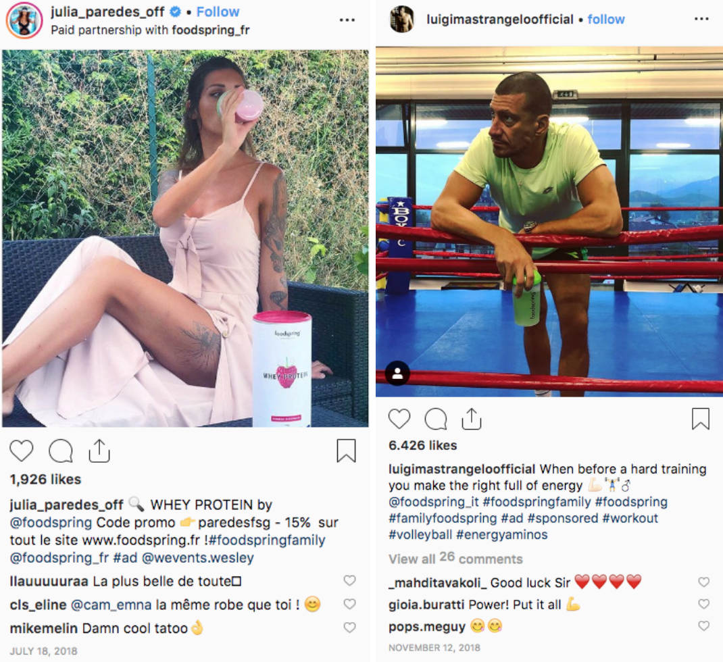Screen dimensions: 723x662
Task: Open #energyaminos hashtag link
Action: (x=501, y=535)
